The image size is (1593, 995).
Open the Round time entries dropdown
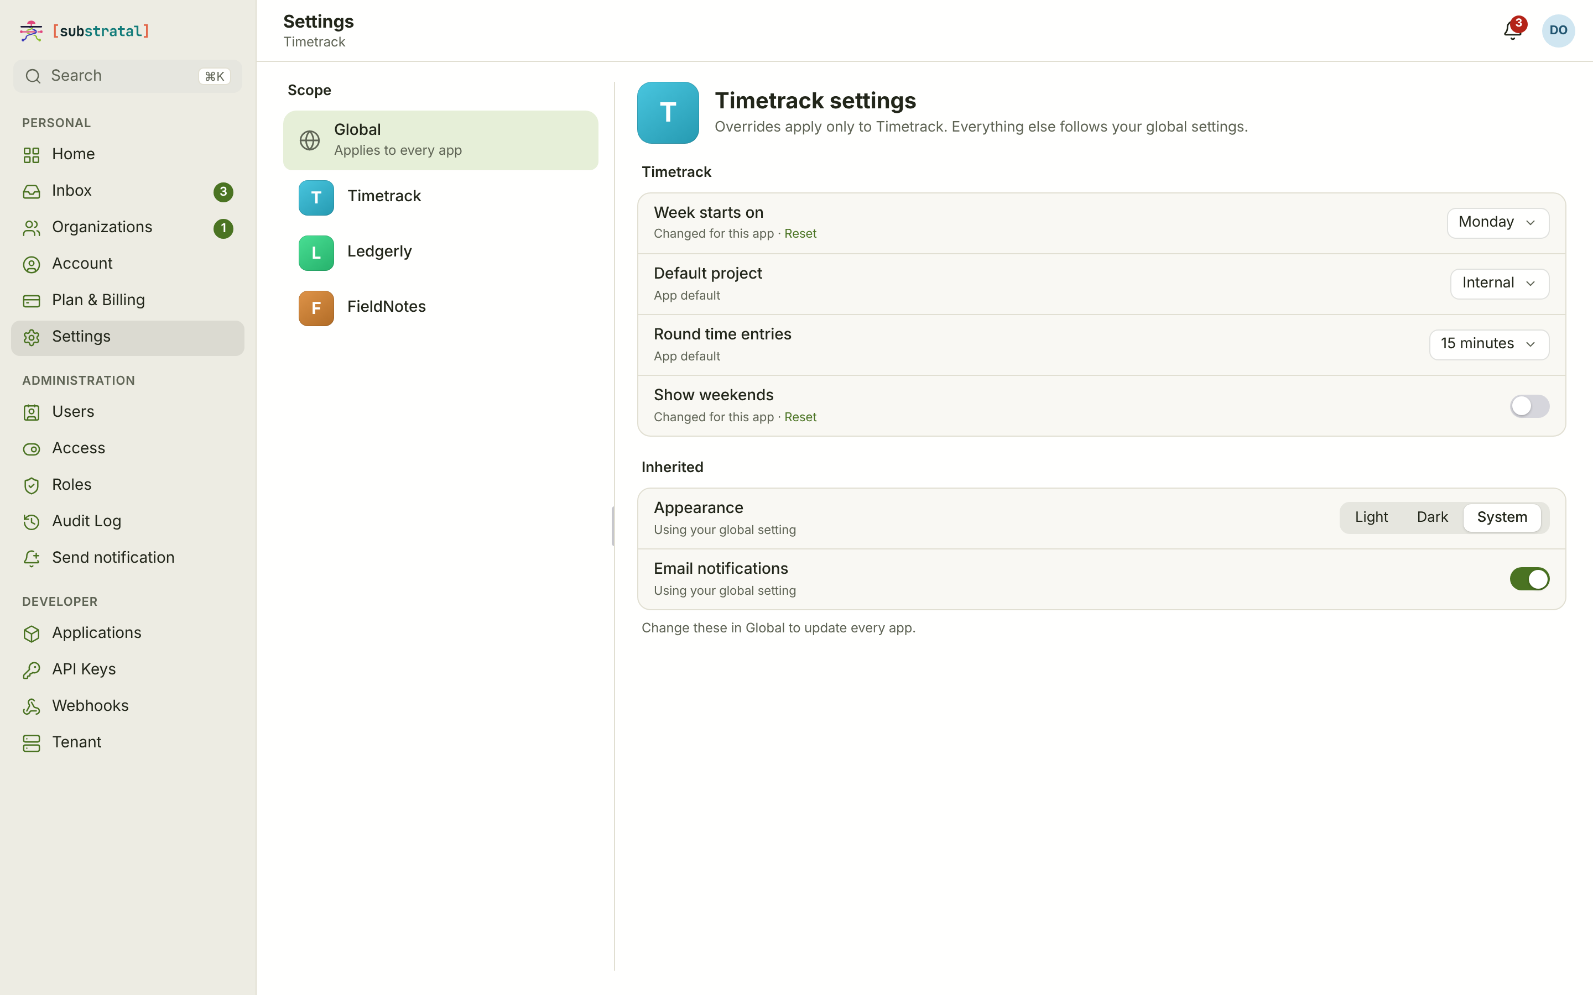(x=1488, y=344)
